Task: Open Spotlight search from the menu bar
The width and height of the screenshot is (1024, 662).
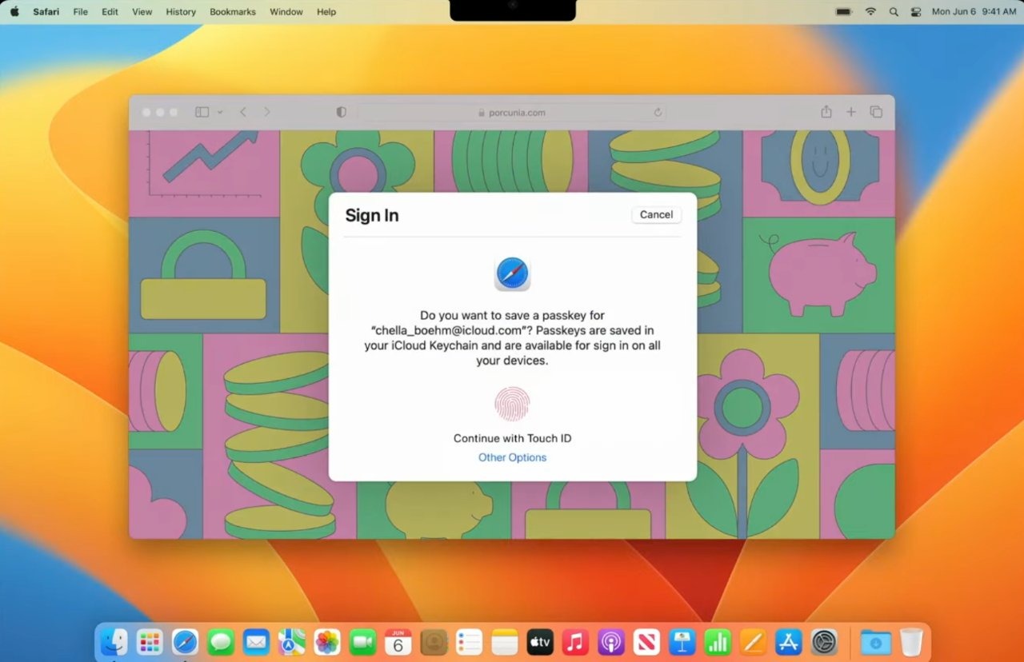Action: coord(893,11)
